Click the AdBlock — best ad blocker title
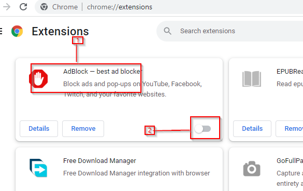The image size is (303, 191). coord(103,72)
